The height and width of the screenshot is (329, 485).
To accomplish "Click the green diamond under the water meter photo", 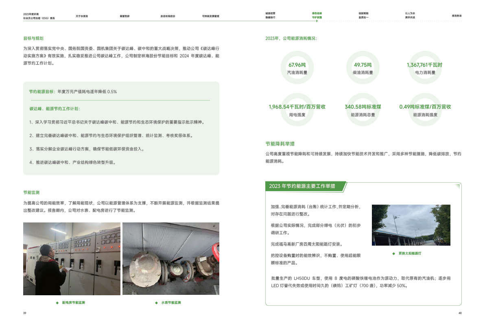I will click(x=157, y=303).
